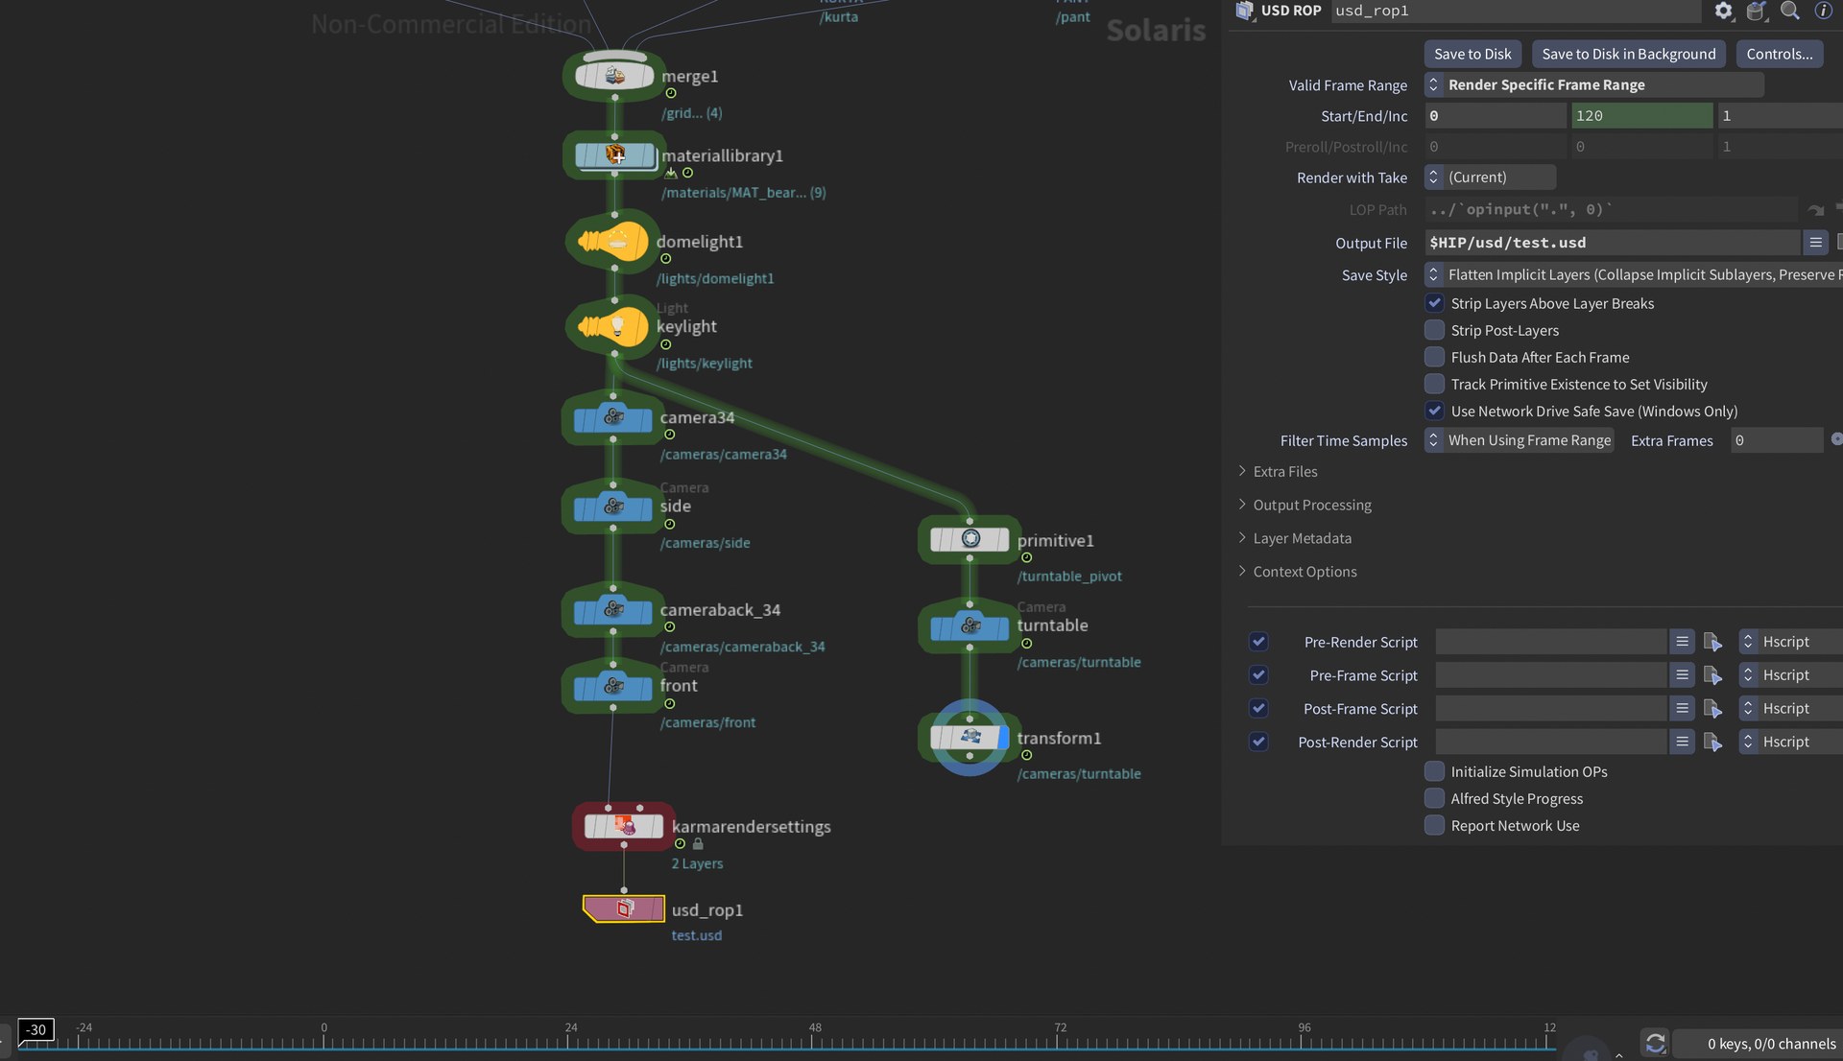Open the Controls... button
The image size is (1843, 1061).
1779,54
